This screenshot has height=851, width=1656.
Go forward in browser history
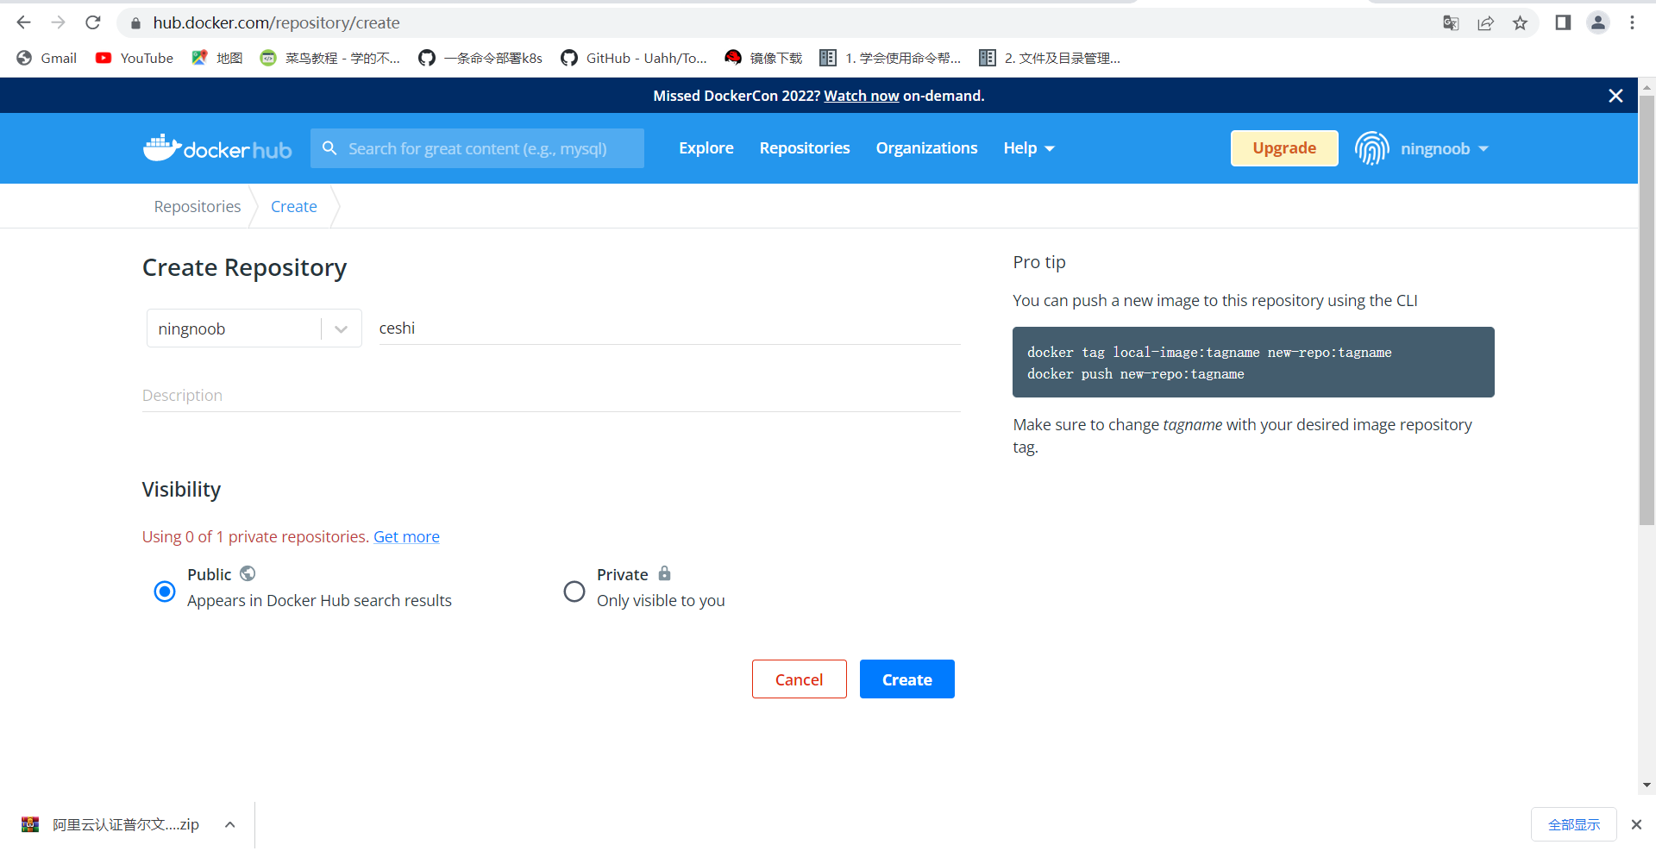tap(59, 22)
